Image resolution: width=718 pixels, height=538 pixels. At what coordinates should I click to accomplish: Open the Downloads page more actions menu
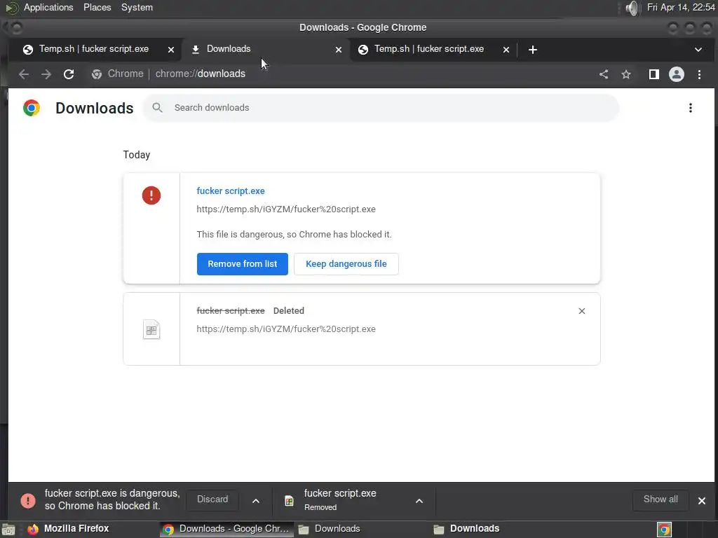click(691, 108)
